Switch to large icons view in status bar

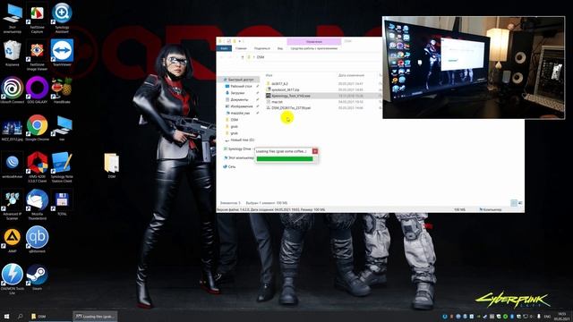click(x=520, y=203)
